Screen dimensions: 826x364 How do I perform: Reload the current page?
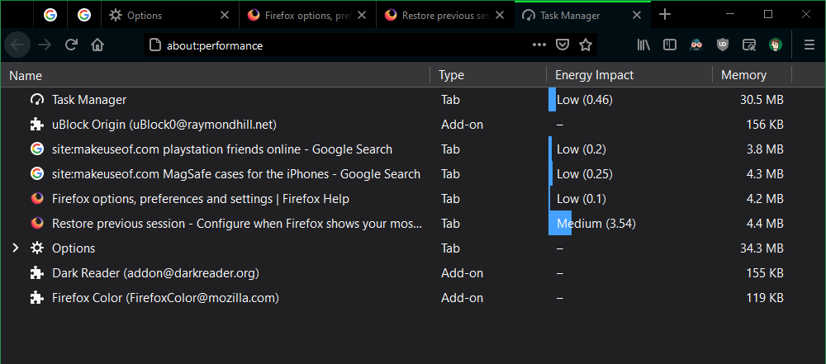71,45
